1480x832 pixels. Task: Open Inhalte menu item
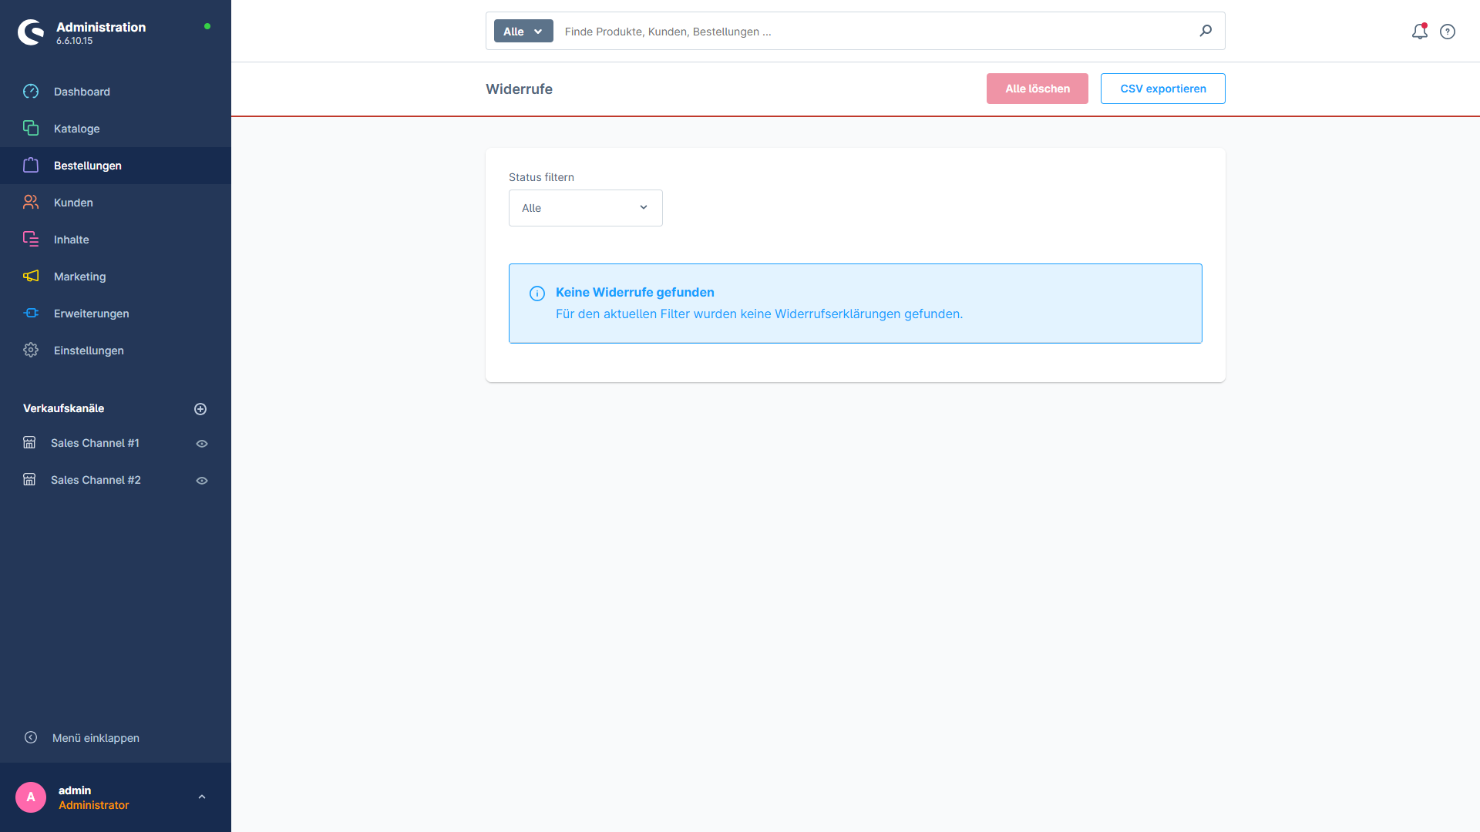[x=116, y=240]
